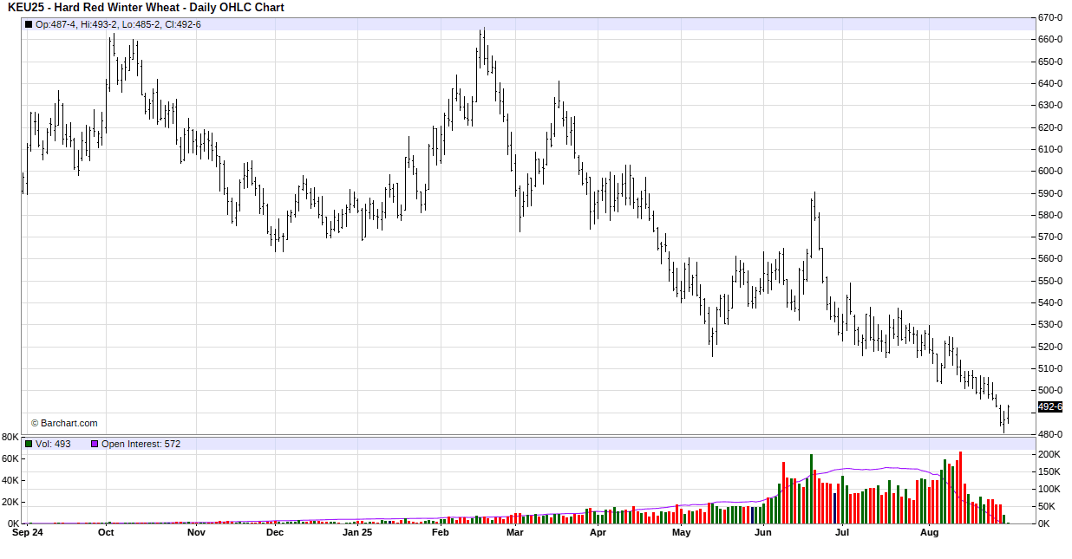Click the May date axis label
Viewport: 1072px width, 559px height.
682,533
